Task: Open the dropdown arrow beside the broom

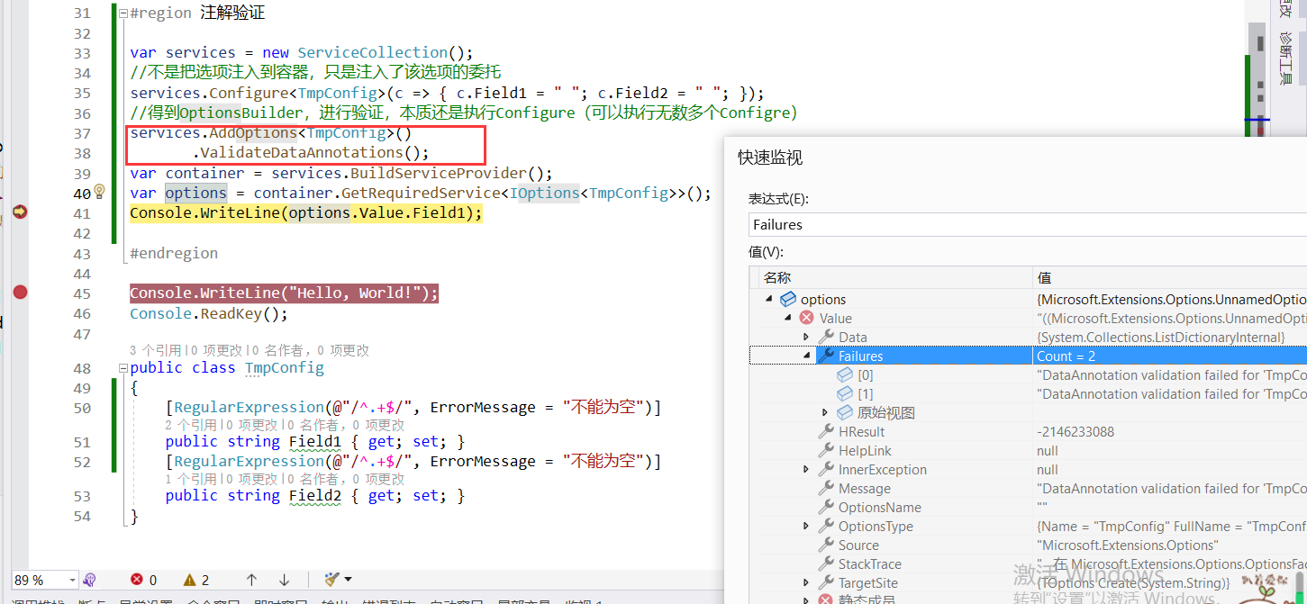Action: [x=348, y=580]
